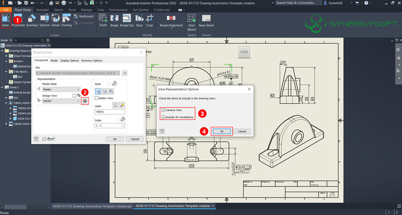Switch to the Manage ribbon tab
The height and width of the screenshot is (215, 402).
[86, 10]
